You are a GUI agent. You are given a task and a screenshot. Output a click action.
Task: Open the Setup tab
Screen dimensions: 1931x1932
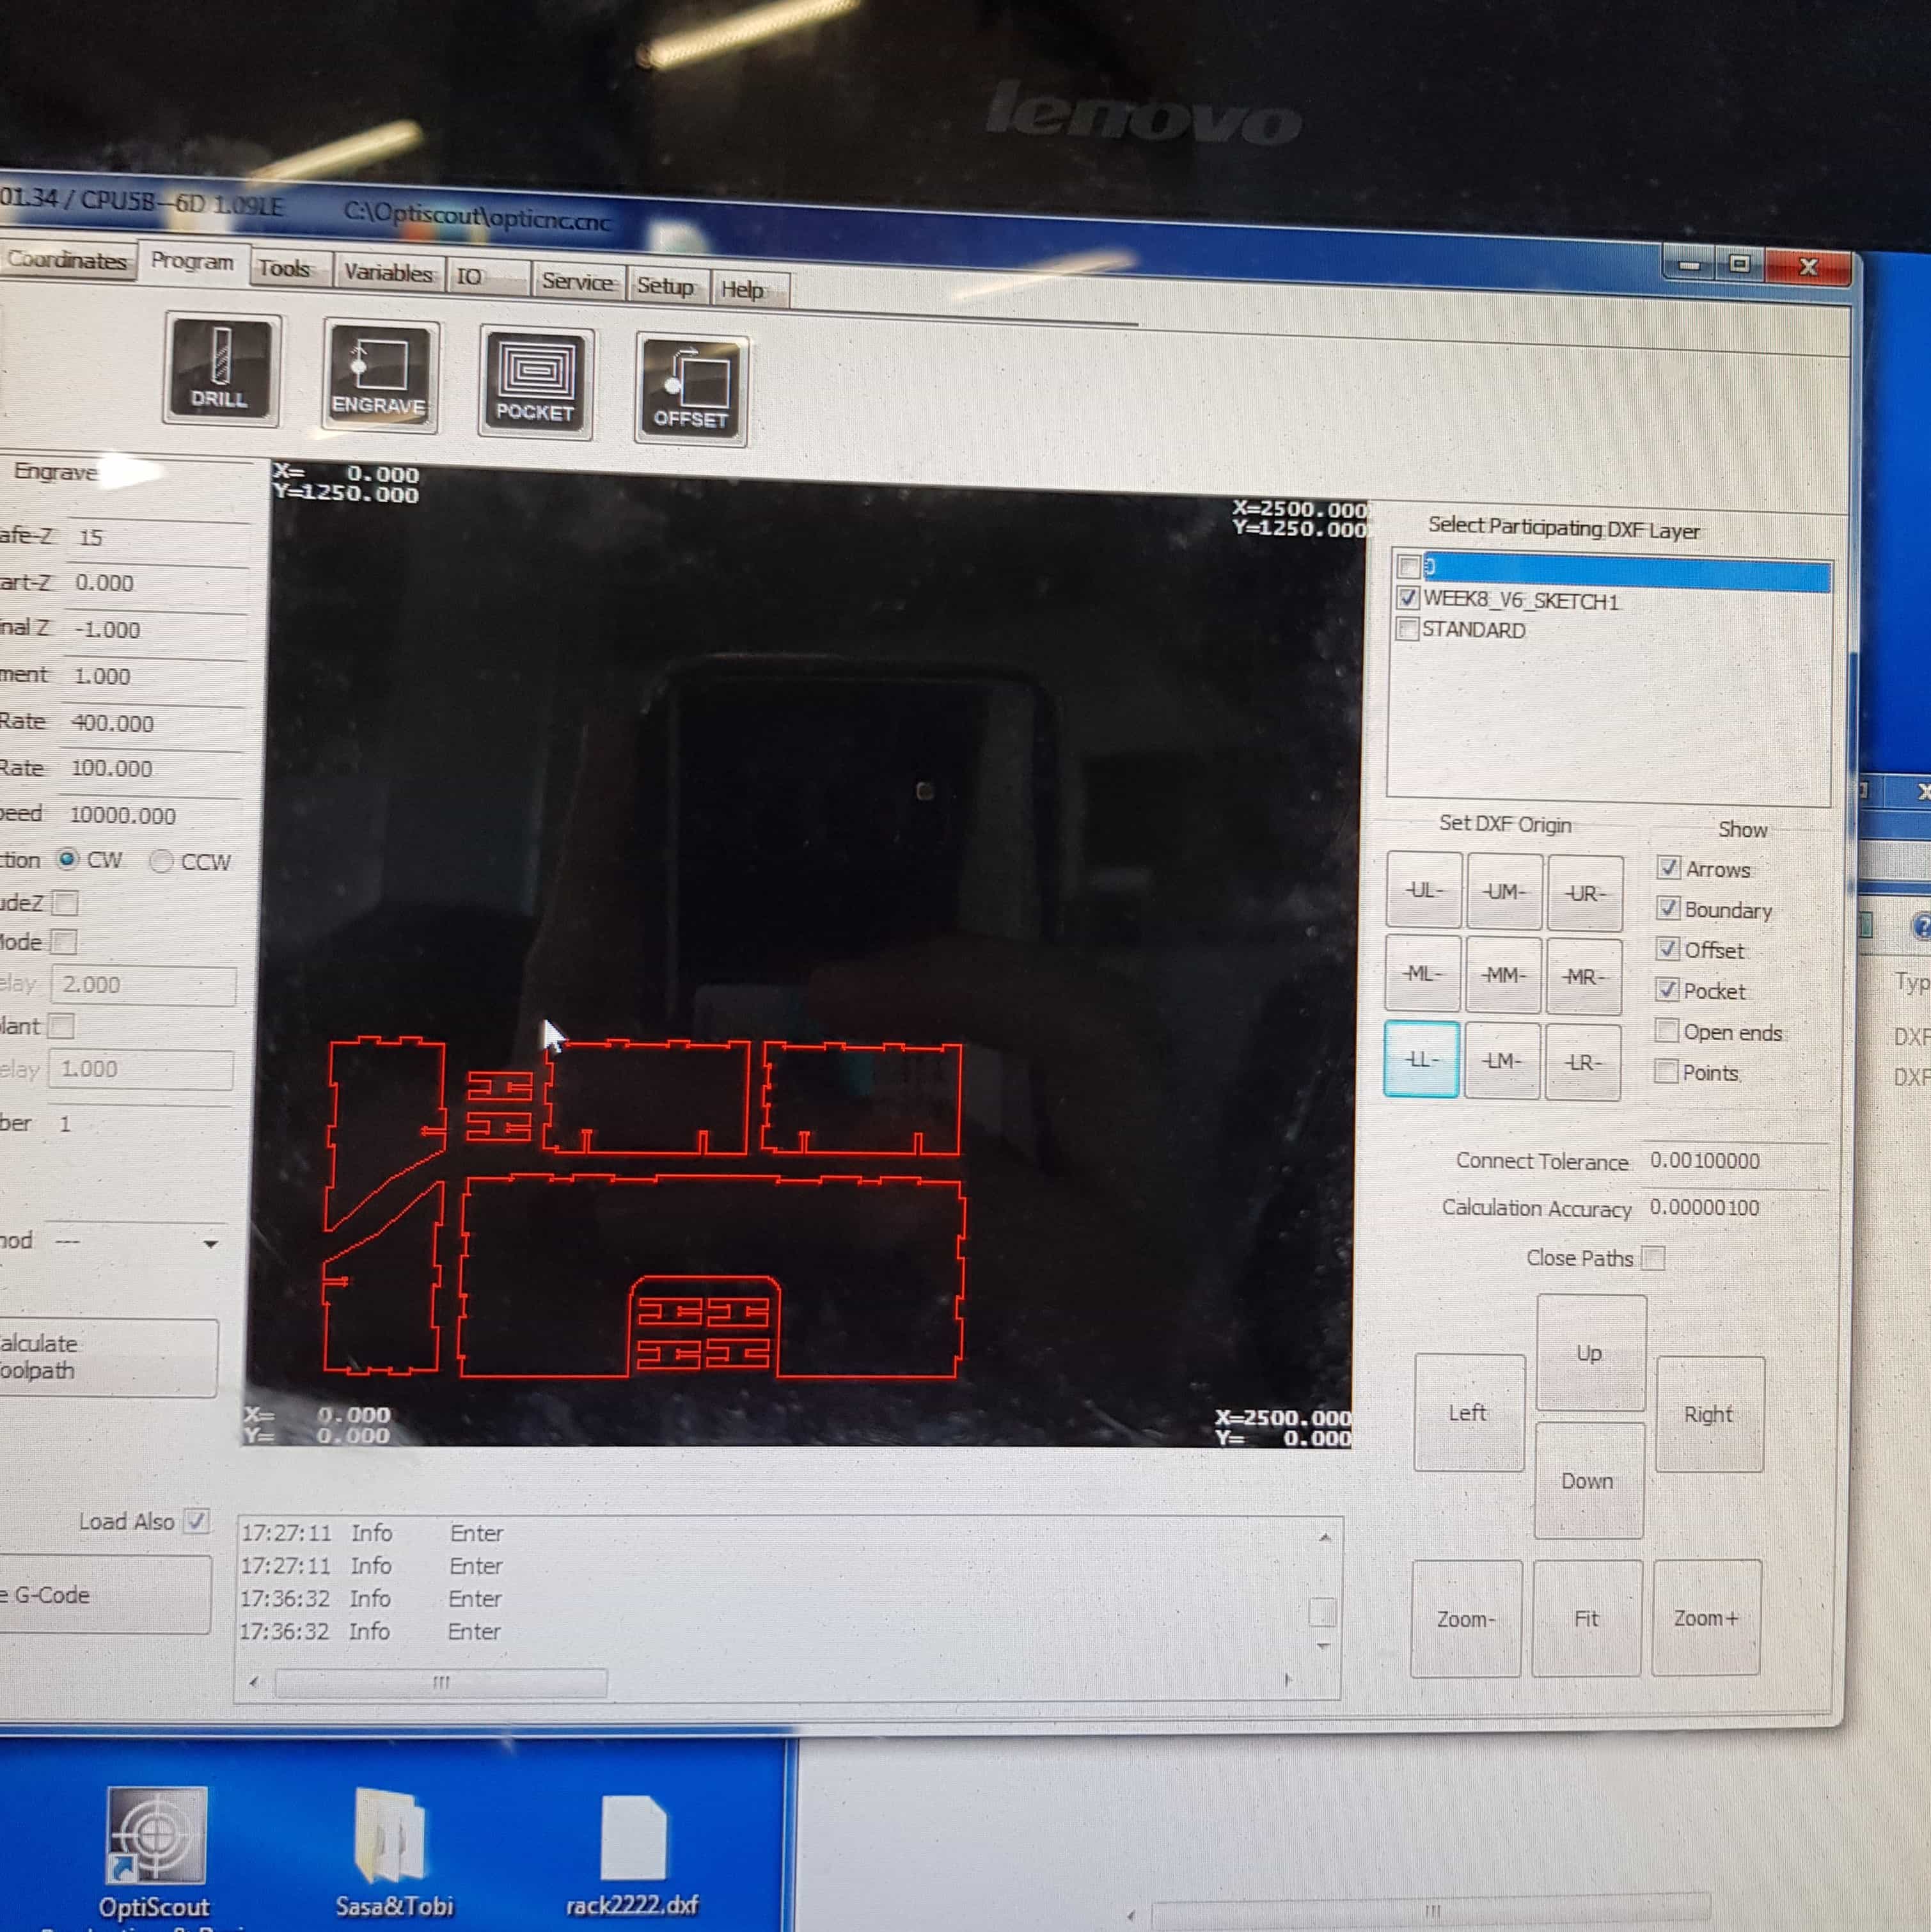[x=665, y=286]
